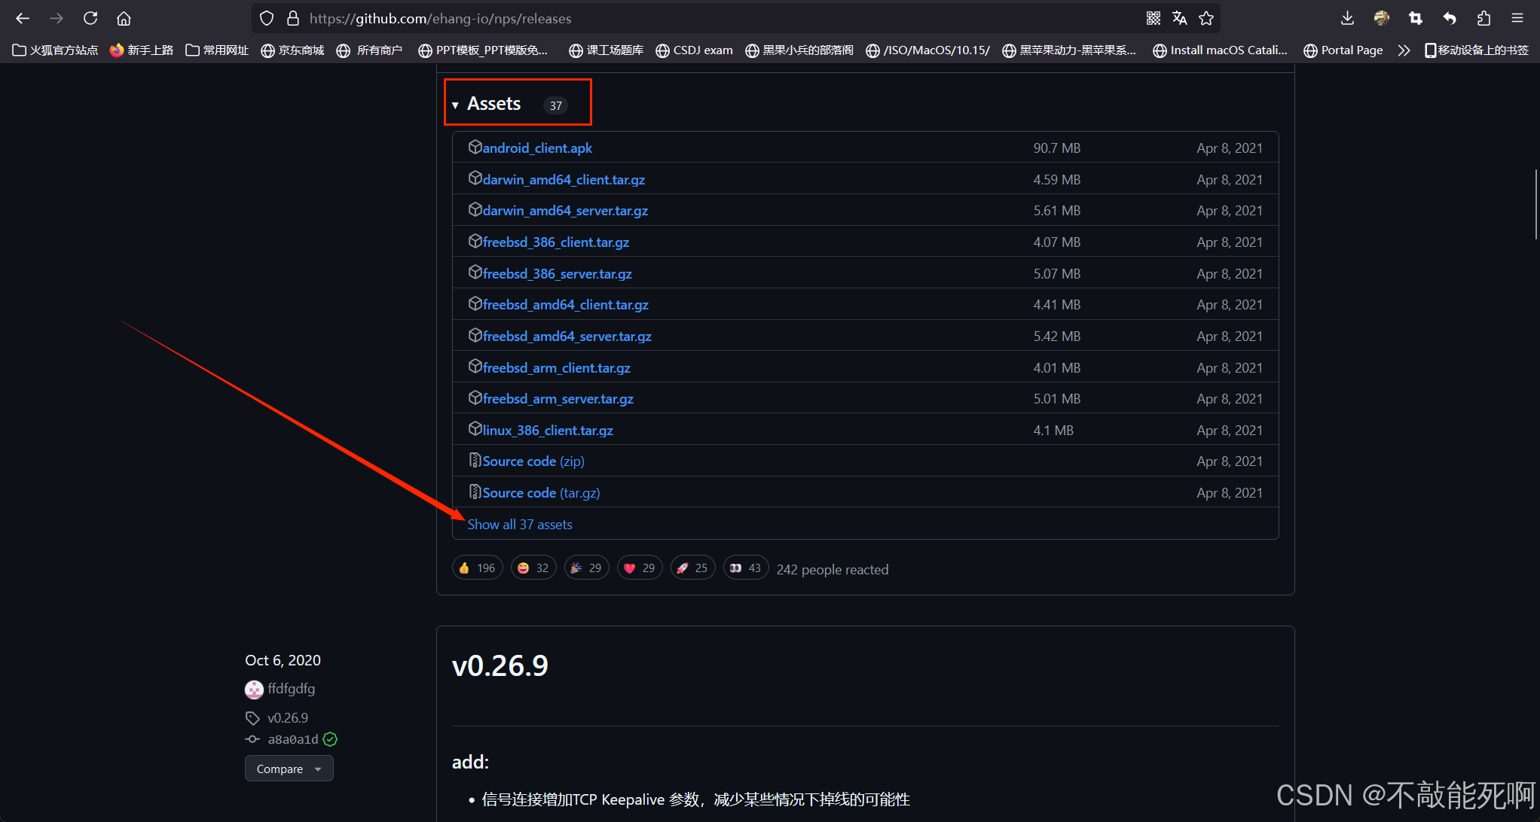The width and height of the screenshot is (1540, 822).
Task: Download linux_386_client.tar.gz
Action: pos(548,431)
